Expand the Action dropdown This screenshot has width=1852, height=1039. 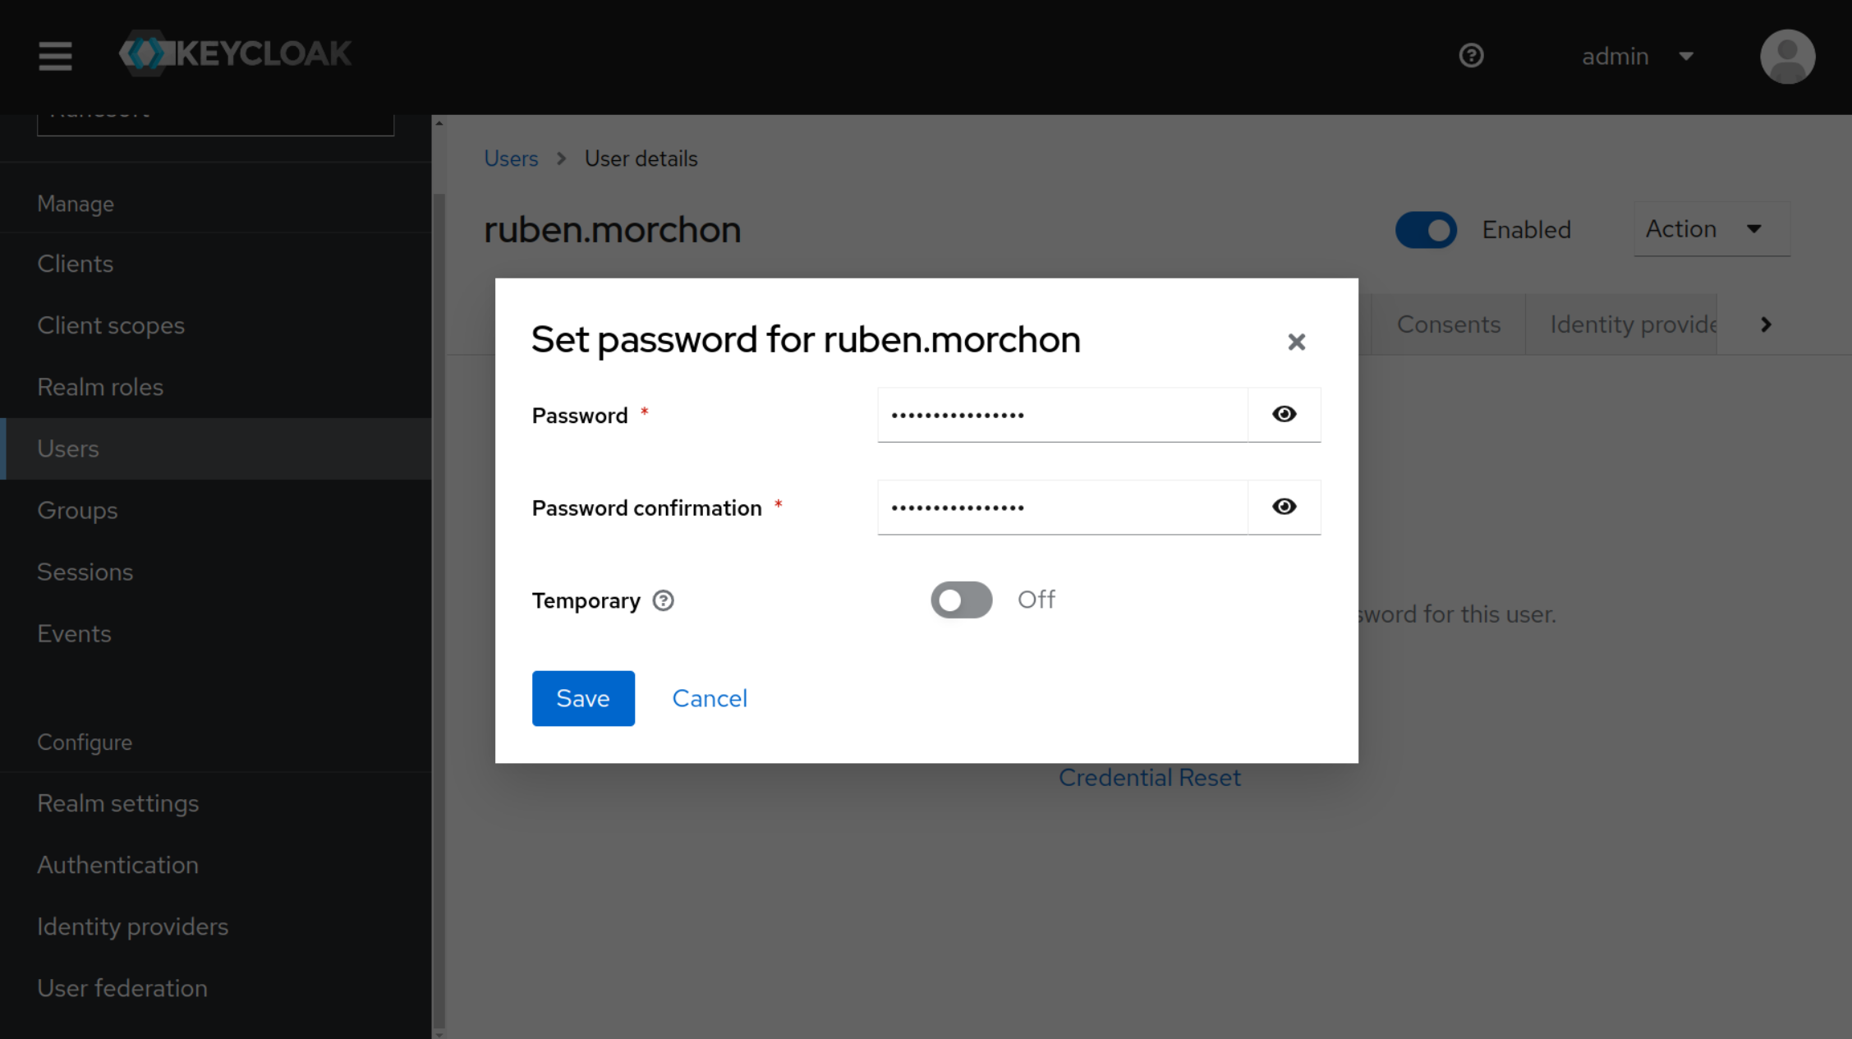pyautogui.click(x=1711, y=229)
